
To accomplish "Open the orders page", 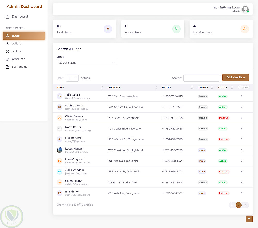I will 24,51.
